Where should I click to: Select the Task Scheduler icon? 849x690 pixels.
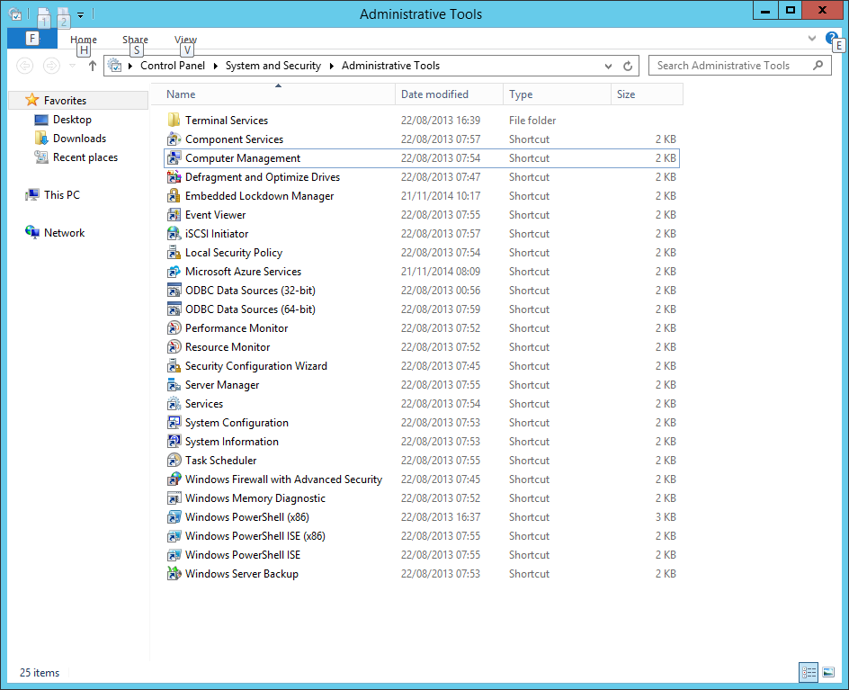[x=174, y=461]
